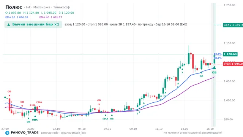Click the trade setup line starting 'вход 1 120.60'

tap(126, 24)
